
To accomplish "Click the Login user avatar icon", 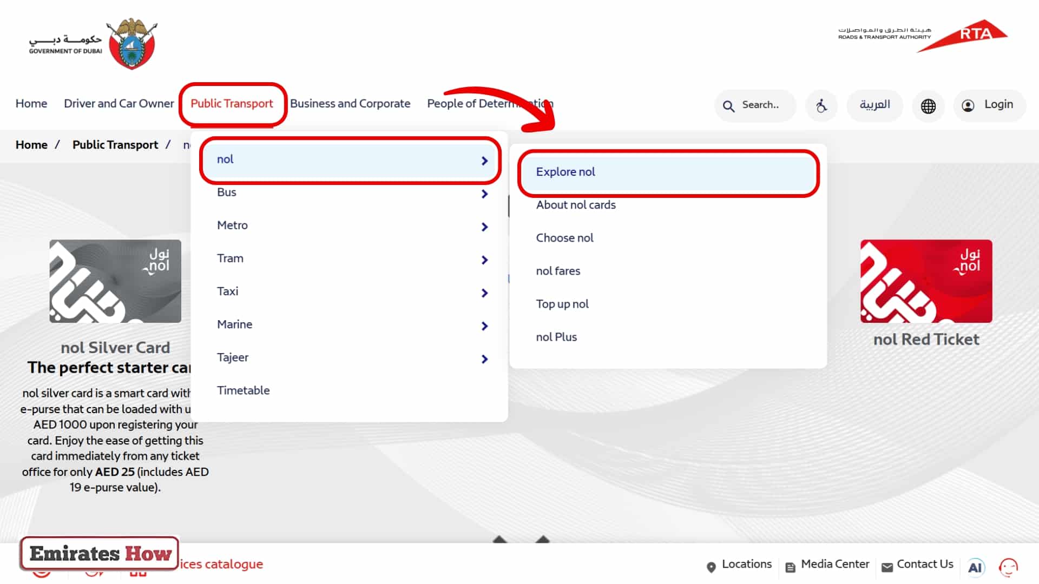I will tap(968, 105).
